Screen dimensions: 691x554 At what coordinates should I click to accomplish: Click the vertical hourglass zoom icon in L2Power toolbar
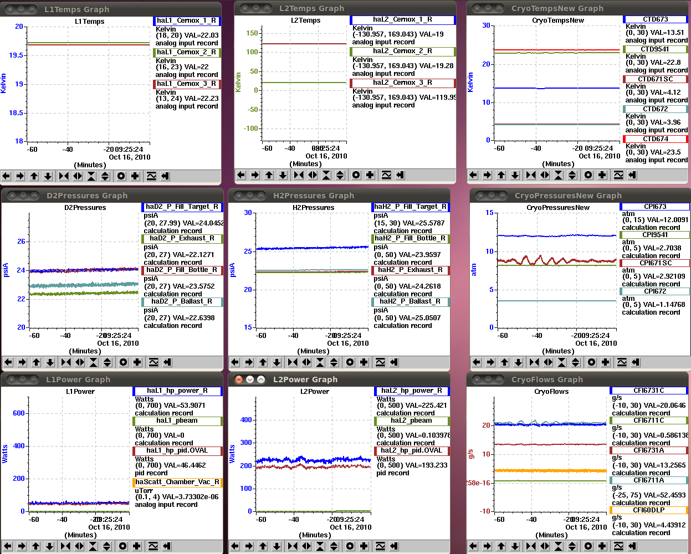pyautogui.click(x=320, y=546)
